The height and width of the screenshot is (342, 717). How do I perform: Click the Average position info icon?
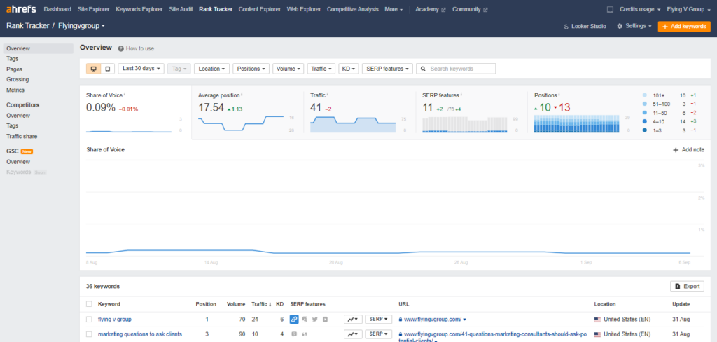pos(242,95)
